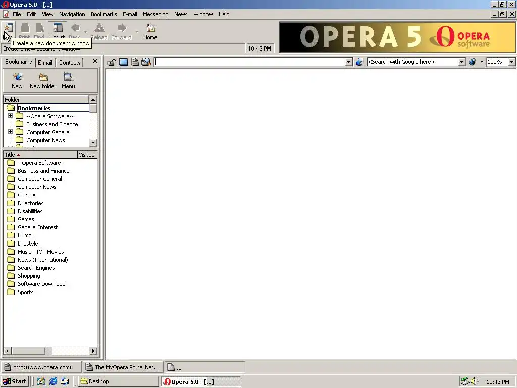Click folder tree scrollbar down arrow
517x388 pixels.
[x=93, y=143]
